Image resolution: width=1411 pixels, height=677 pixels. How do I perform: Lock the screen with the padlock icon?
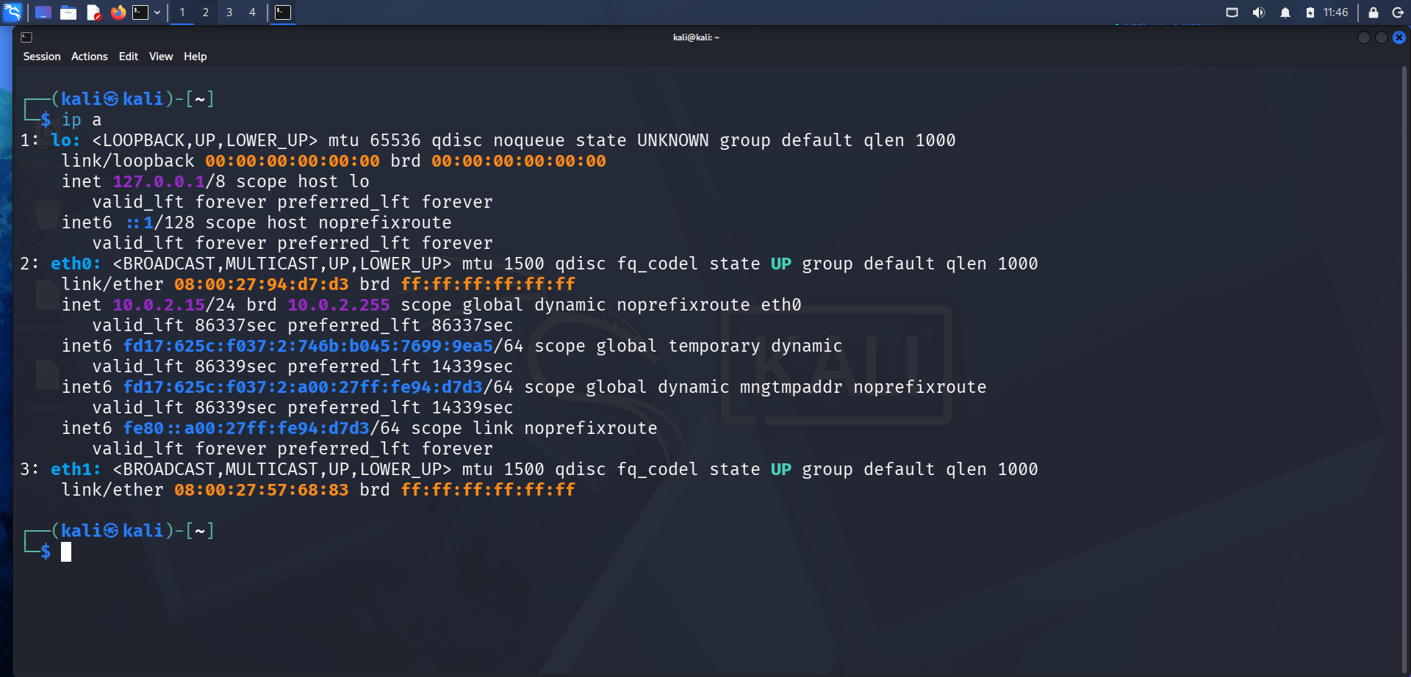tap(1373, 12)
